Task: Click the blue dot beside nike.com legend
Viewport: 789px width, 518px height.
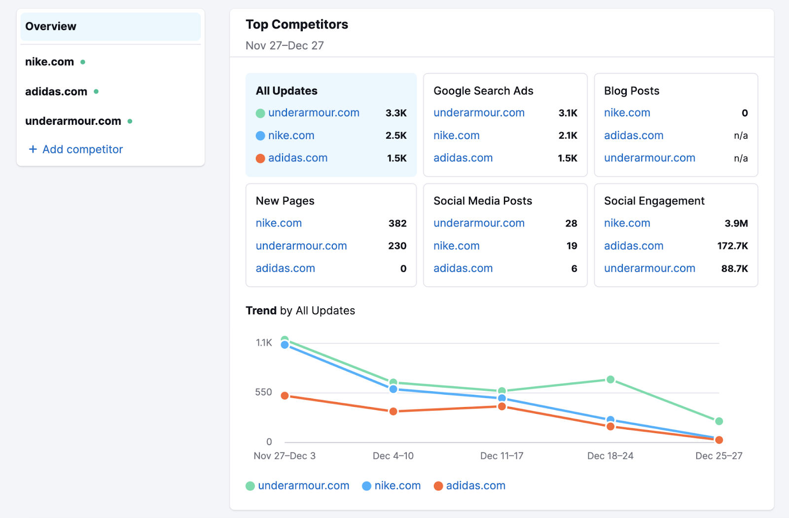Action: (367, 485)
